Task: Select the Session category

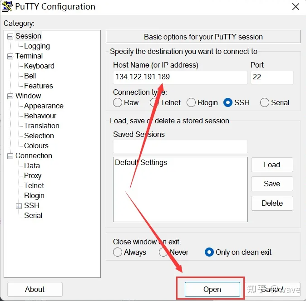Action: tap(28, 36)
